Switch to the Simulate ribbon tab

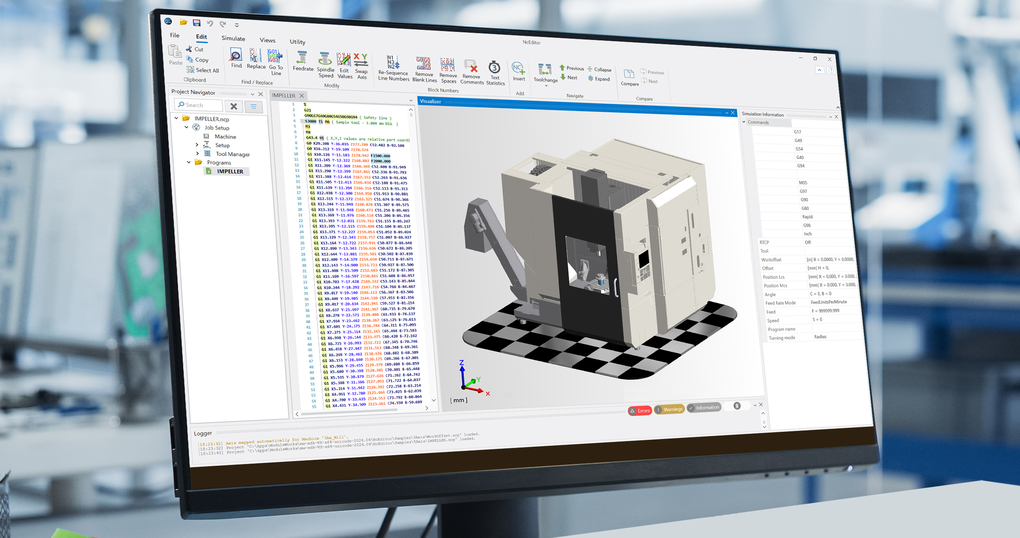233,38
